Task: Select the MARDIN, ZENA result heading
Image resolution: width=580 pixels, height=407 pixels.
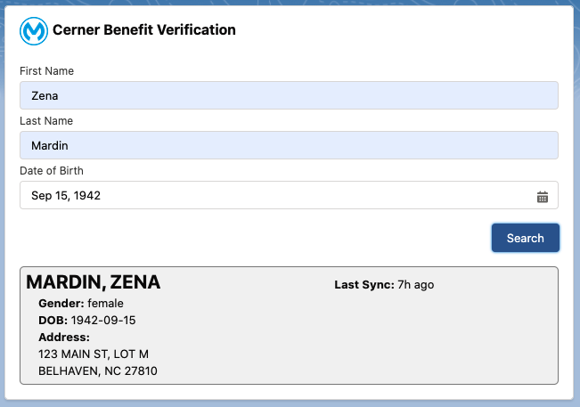Action: tap(94, 282)
